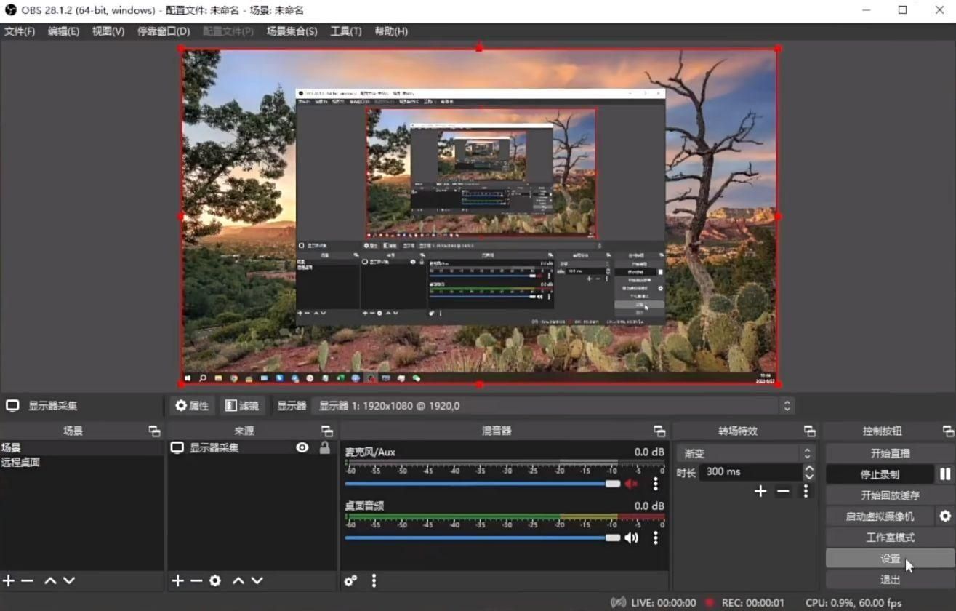This screenshot has width=956, height=611.
Task: Click the 滤镜 filters button
Action: [242, 406]
